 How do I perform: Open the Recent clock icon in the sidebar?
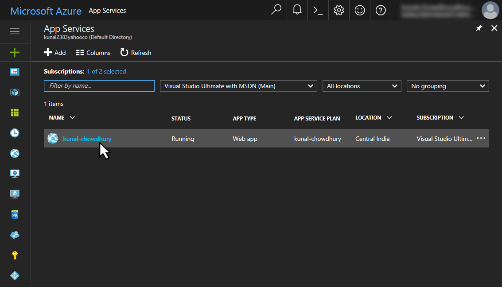coord(15,133)
